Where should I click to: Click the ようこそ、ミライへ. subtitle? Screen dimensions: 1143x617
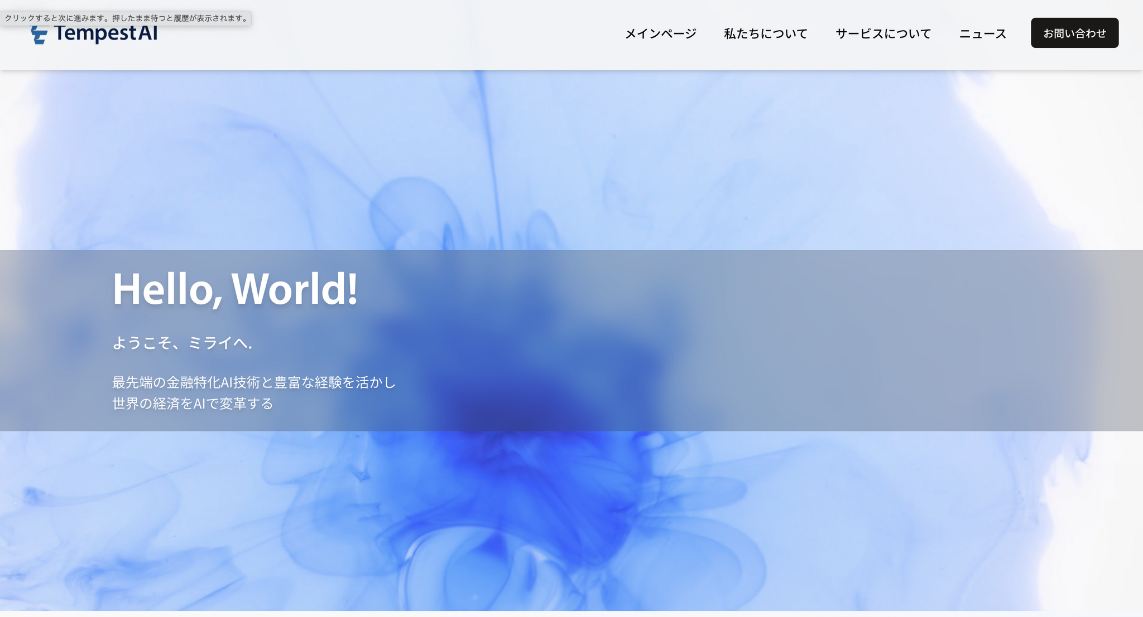(x=182, y=343)
